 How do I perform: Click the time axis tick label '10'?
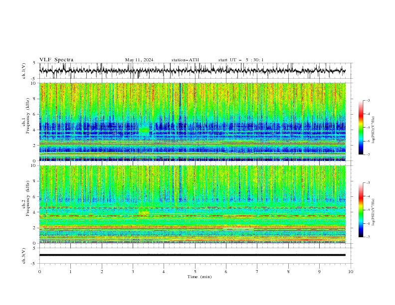point(351,272)
